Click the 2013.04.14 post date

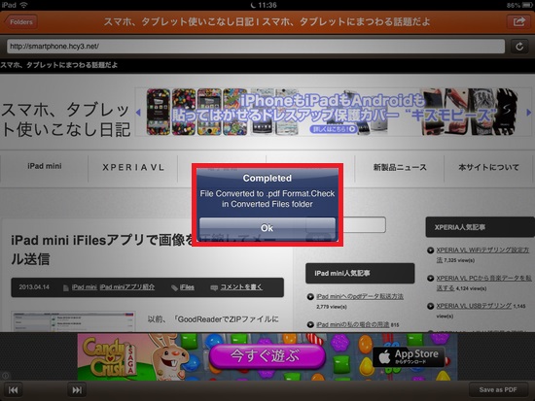[x=34, y=287]
